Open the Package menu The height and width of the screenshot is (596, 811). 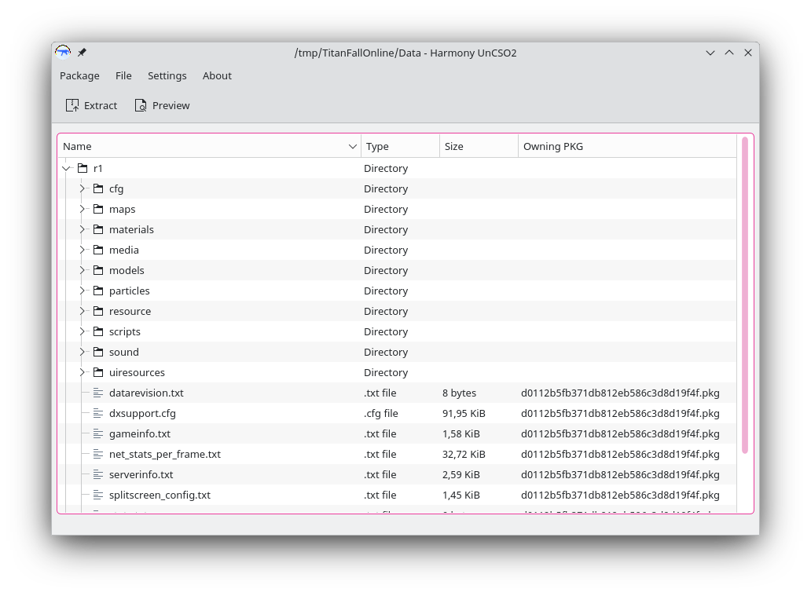(x=79, y=76)
